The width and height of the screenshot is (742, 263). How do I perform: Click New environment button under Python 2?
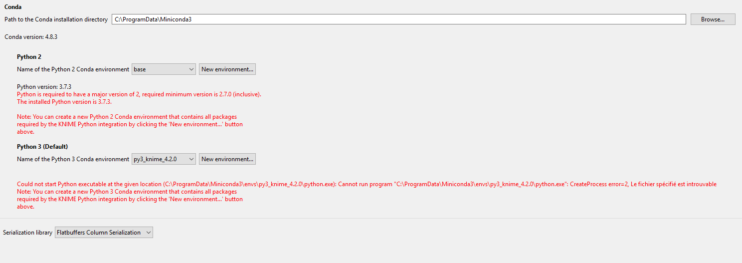227,69
